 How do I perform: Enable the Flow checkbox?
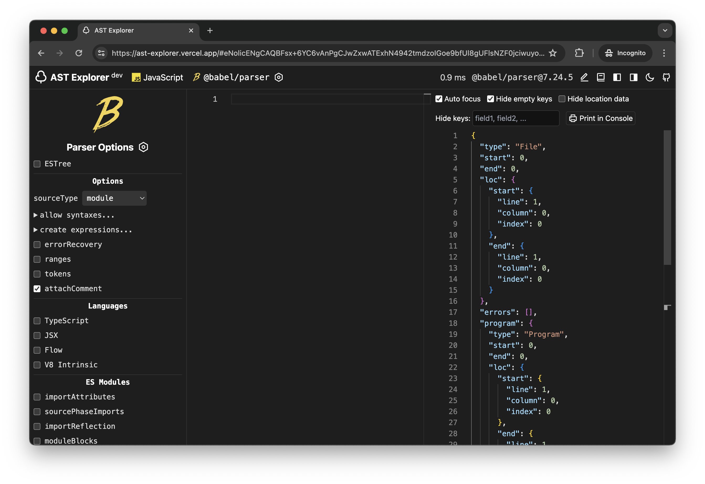point(37,351)
